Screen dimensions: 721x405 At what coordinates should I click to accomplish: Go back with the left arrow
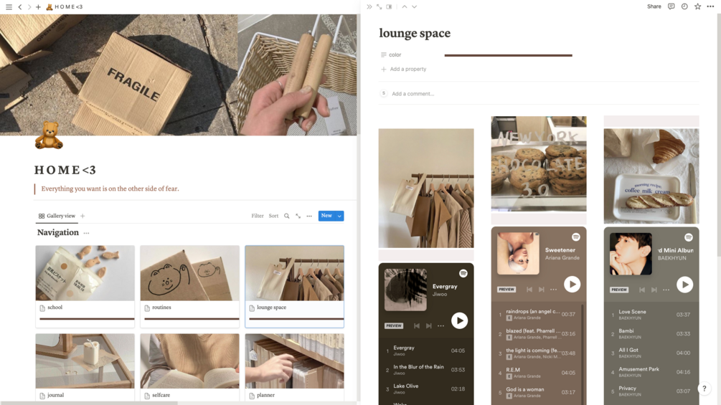(x=20, y=7)
